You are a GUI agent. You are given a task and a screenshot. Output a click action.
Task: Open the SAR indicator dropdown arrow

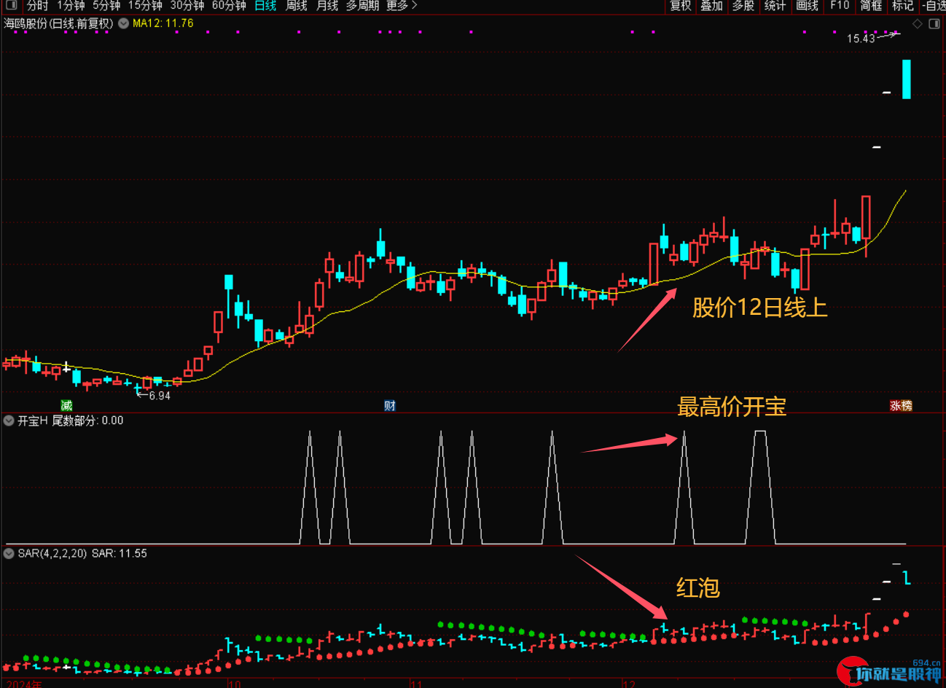(9, 553)
